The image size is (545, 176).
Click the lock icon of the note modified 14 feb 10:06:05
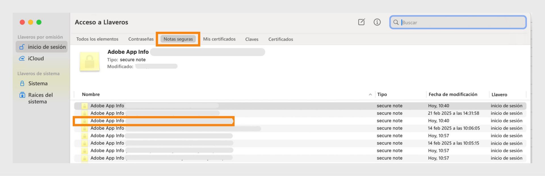point(85,128)
